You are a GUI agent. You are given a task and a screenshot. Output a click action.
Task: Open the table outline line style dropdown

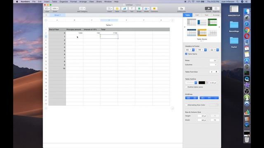click(x=191, y=83)
